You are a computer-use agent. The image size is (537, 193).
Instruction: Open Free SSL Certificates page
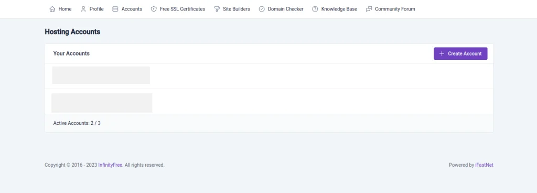click(178, 9)
